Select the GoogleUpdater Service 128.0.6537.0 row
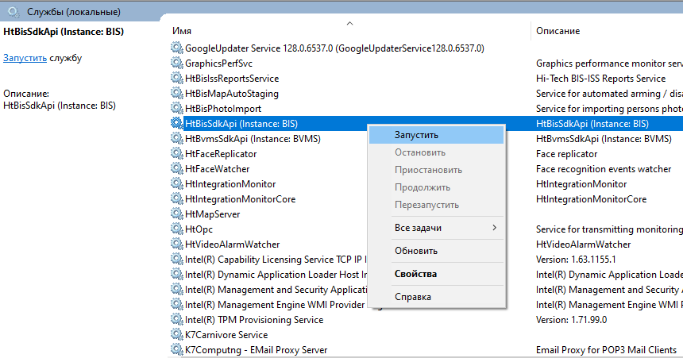The image size is (683, 358). (334, 48)
